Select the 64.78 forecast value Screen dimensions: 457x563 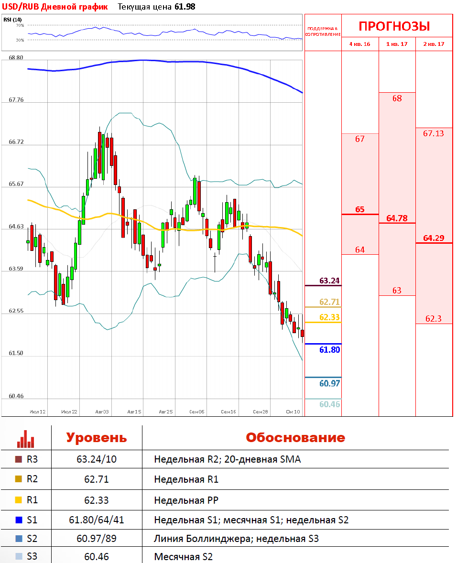(397, 218)
